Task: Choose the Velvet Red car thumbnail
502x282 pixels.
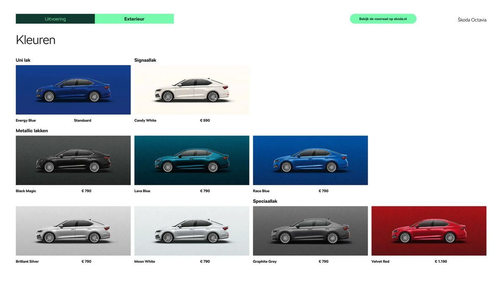Action: [429, 231]
